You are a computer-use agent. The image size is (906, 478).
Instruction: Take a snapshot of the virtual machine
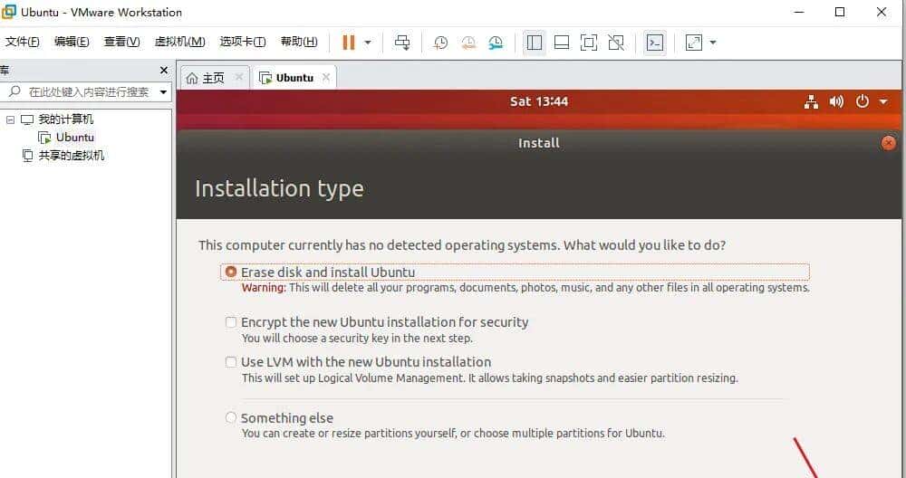pyautogui.click(x=440, y=43)
